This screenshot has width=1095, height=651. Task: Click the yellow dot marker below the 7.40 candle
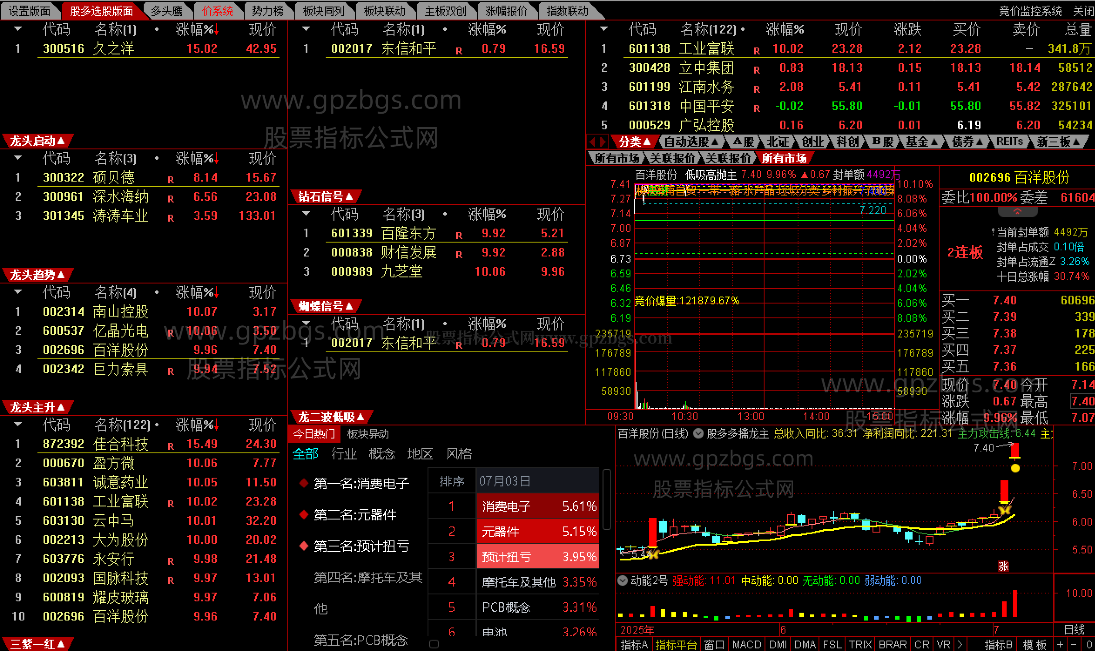pos(1015,468)
